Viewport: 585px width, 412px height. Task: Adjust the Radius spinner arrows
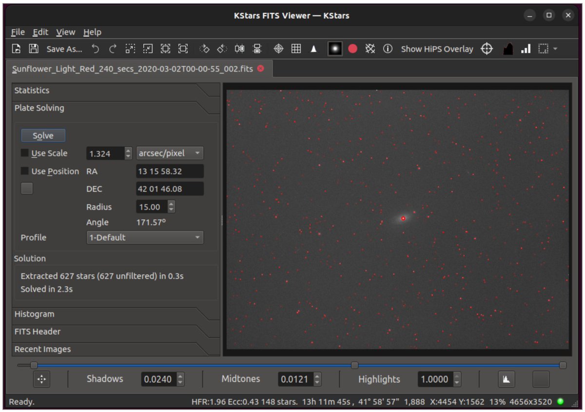pyautogui.click(x=171, y=207)
